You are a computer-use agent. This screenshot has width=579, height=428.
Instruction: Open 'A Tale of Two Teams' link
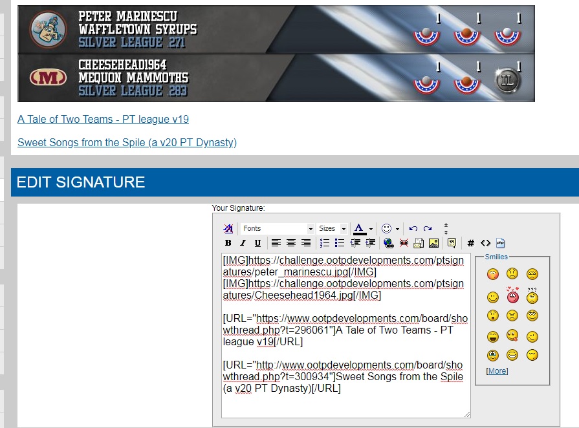pos(103,119)
